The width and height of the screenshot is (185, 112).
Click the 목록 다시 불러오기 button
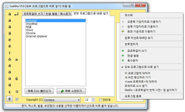[x=39, y=91]
